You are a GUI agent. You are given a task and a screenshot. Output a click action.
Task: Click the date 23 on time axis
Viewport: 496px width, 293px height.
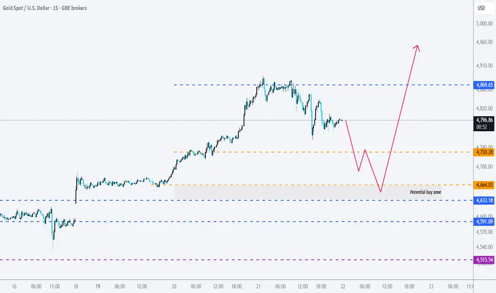click(431, 287)
